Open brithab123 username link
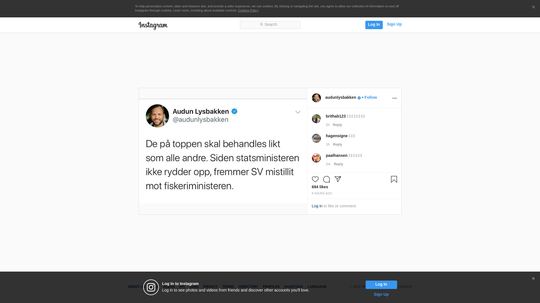 pyautogui.click(x=336, y=116)
